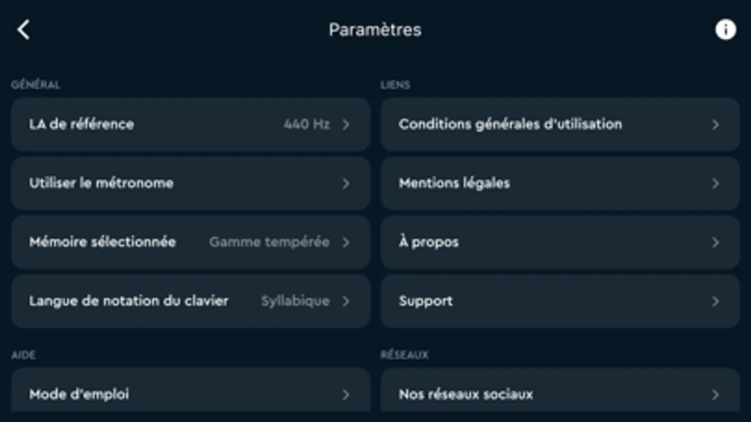
Task: Open the Support page
Action: 426,301
